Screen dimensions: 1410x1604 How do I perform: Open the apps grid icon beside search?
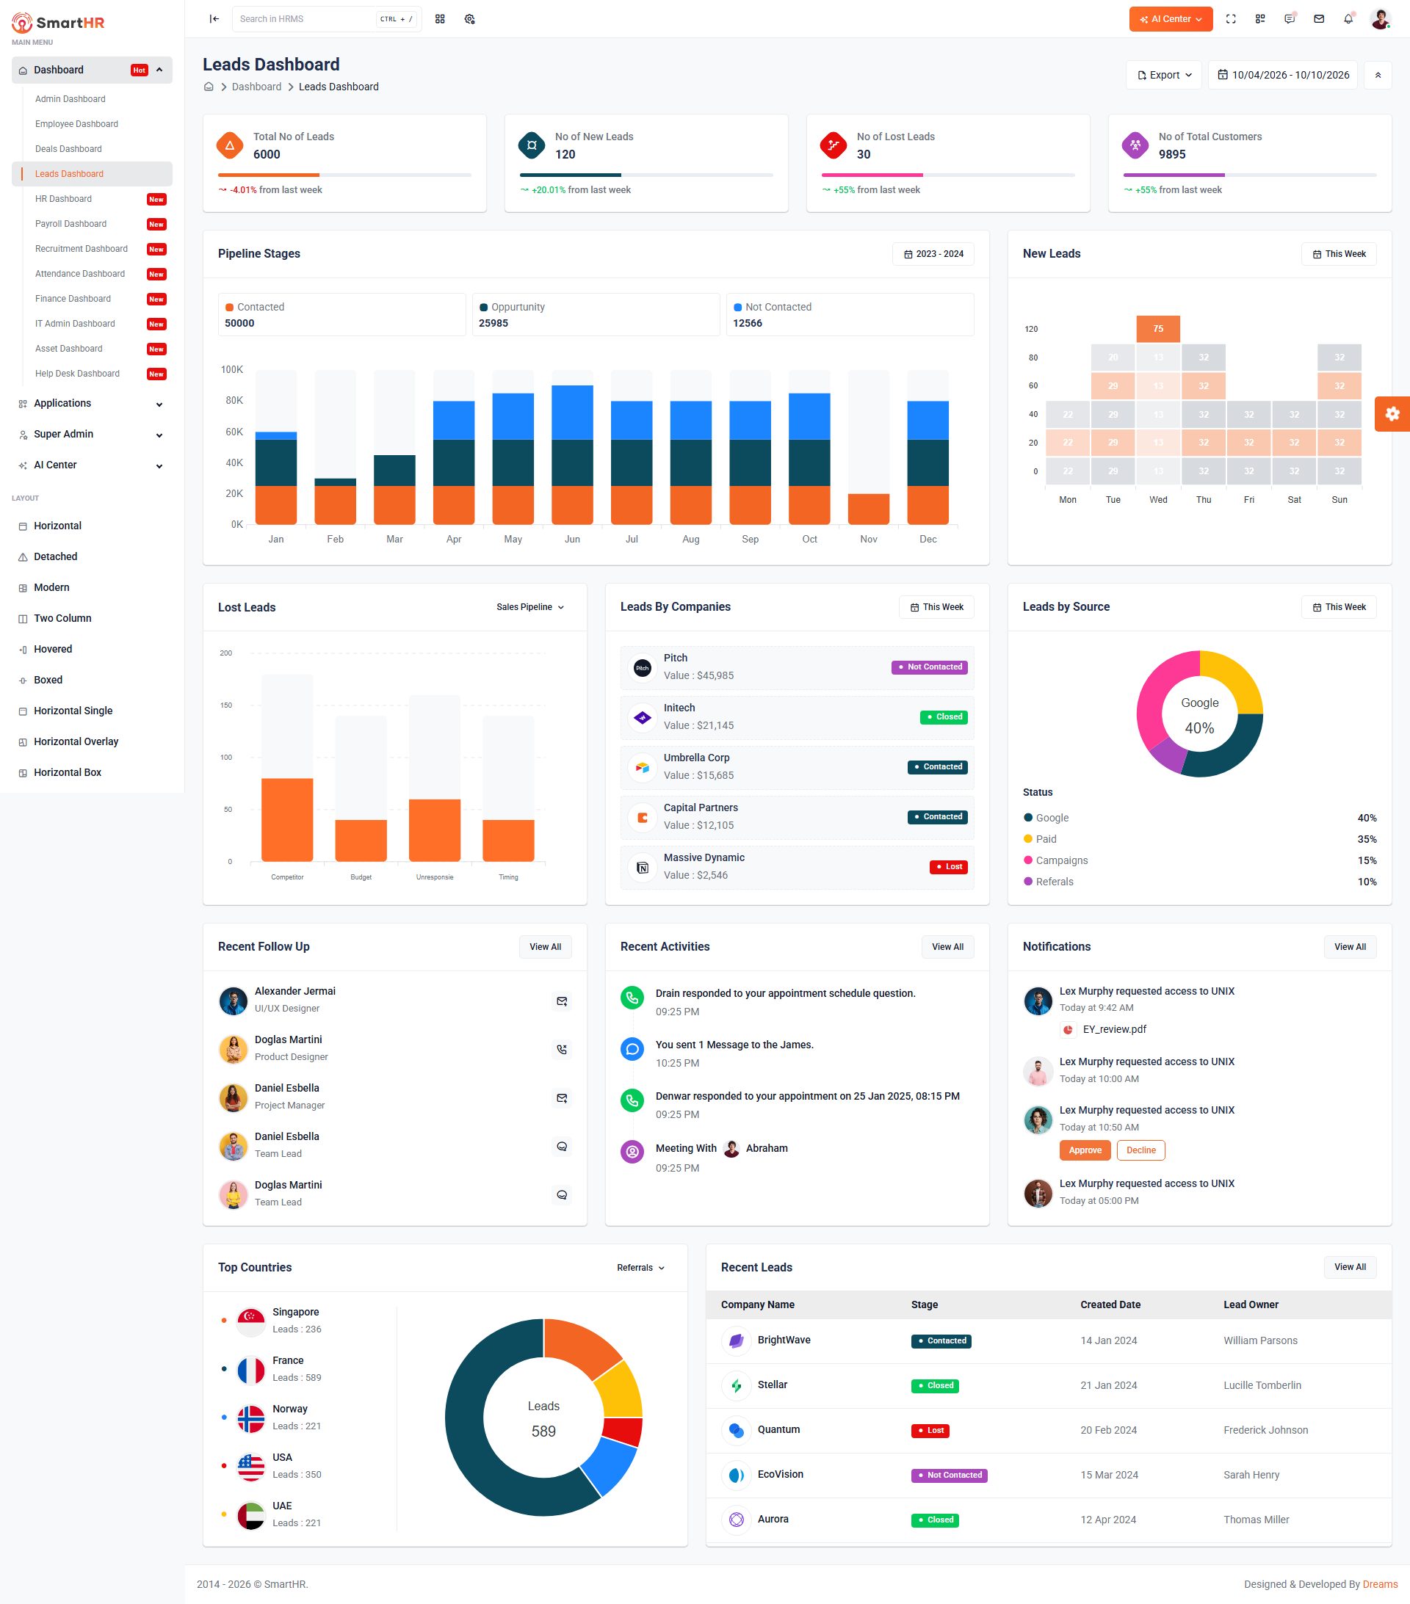(x=440, y=19)
